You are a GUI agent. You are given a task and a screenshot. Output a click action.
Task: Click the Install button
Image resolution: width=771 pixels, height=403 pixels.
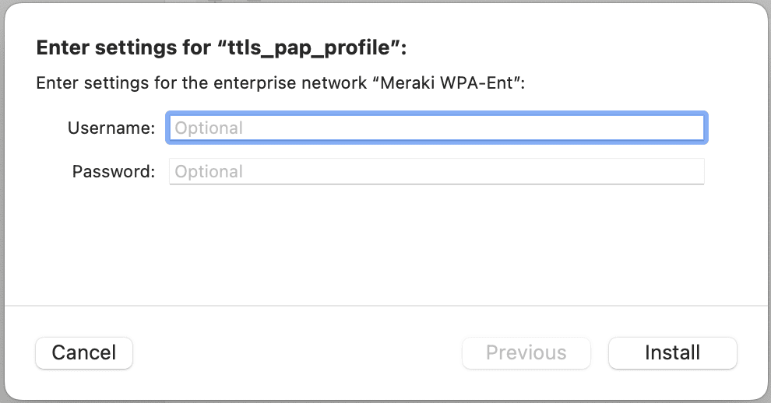(672, 353)
